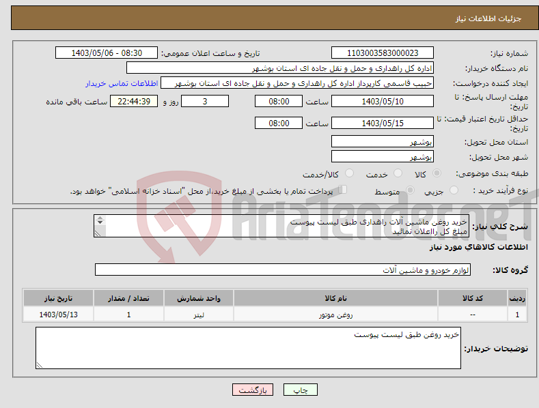Click the remaining time field 22:44:39

[134, 101]
